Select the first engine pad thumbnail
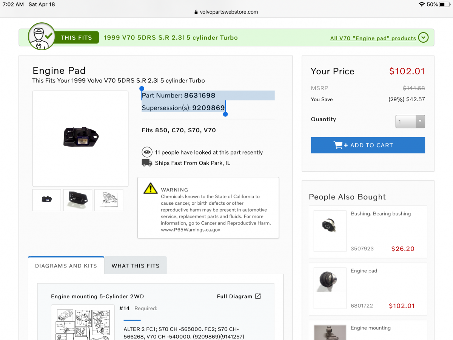453x340 pixels. [46, 200]
